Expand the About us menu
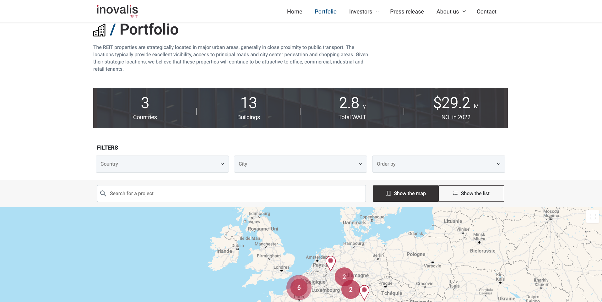 [451, 12]
